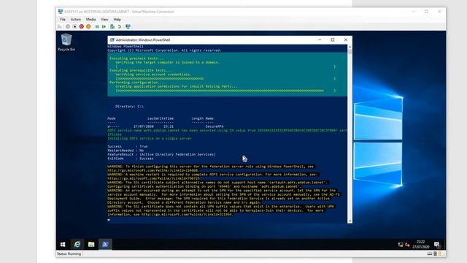The image size is (467, 263).
Task: Launch Internet Explorer from the taskbar
Action: point(77,245)
